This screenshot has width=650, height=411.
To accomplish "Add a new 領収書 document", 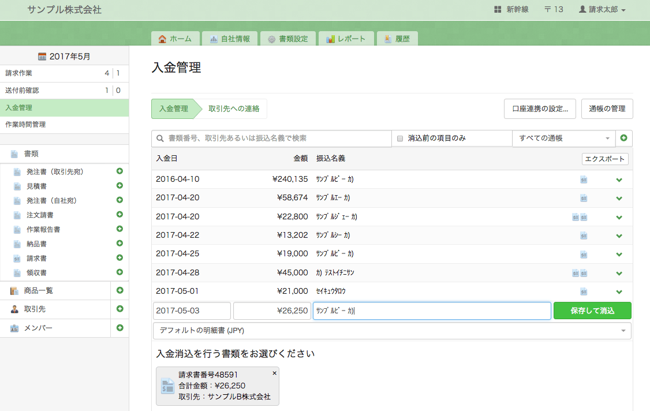I will click(119, 272).
